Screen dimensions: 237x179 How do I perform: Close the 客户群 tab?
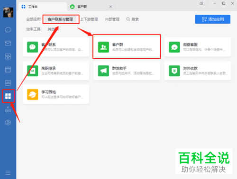click(110, 7)
